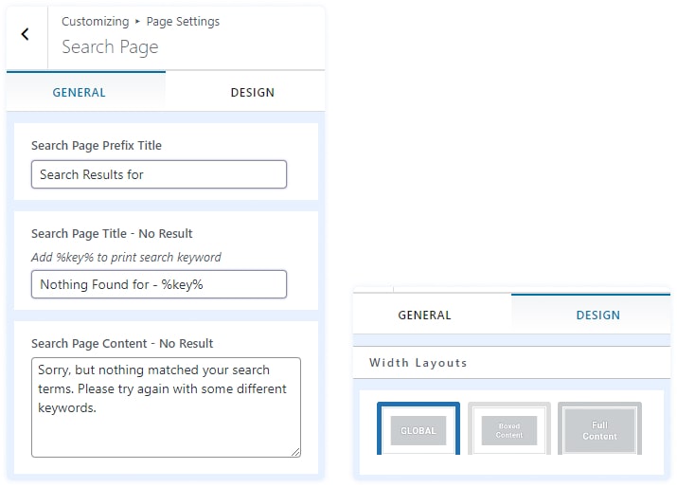Click the Page Settings breadcrumb
Screen dimensions: 677x487
tap(183, 21)
